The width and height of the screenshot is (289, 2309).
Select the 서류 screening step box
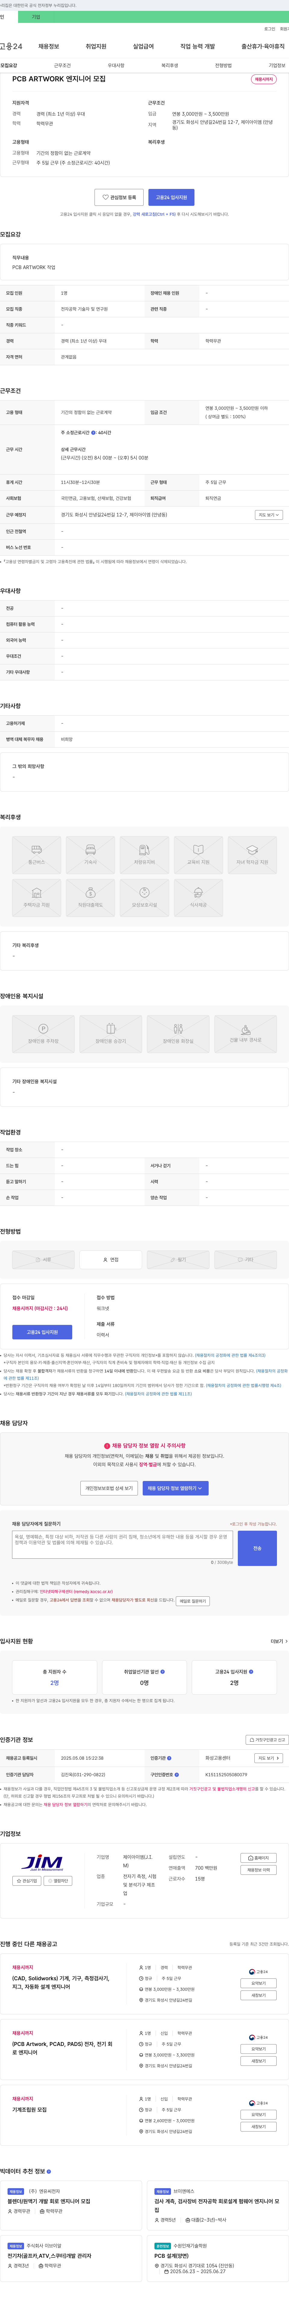[x=43, y=1260]
